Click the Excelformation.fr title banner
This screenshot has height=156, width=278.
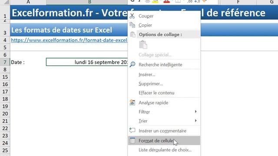click(69, 13)
